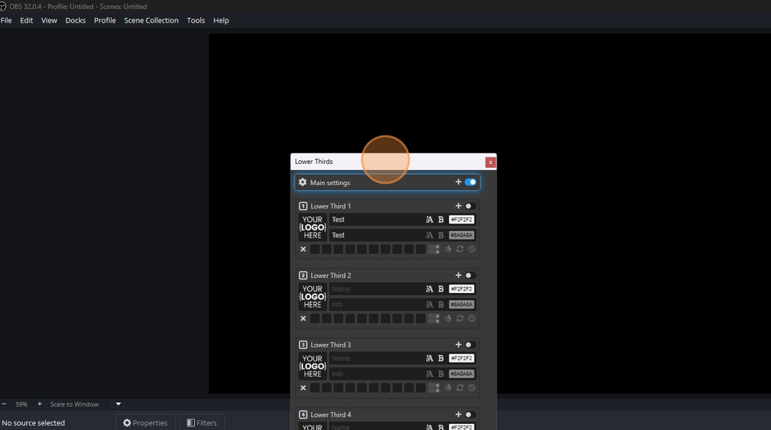Click the Lower Third 2 logo thumbnail

(x=313, y=297)
